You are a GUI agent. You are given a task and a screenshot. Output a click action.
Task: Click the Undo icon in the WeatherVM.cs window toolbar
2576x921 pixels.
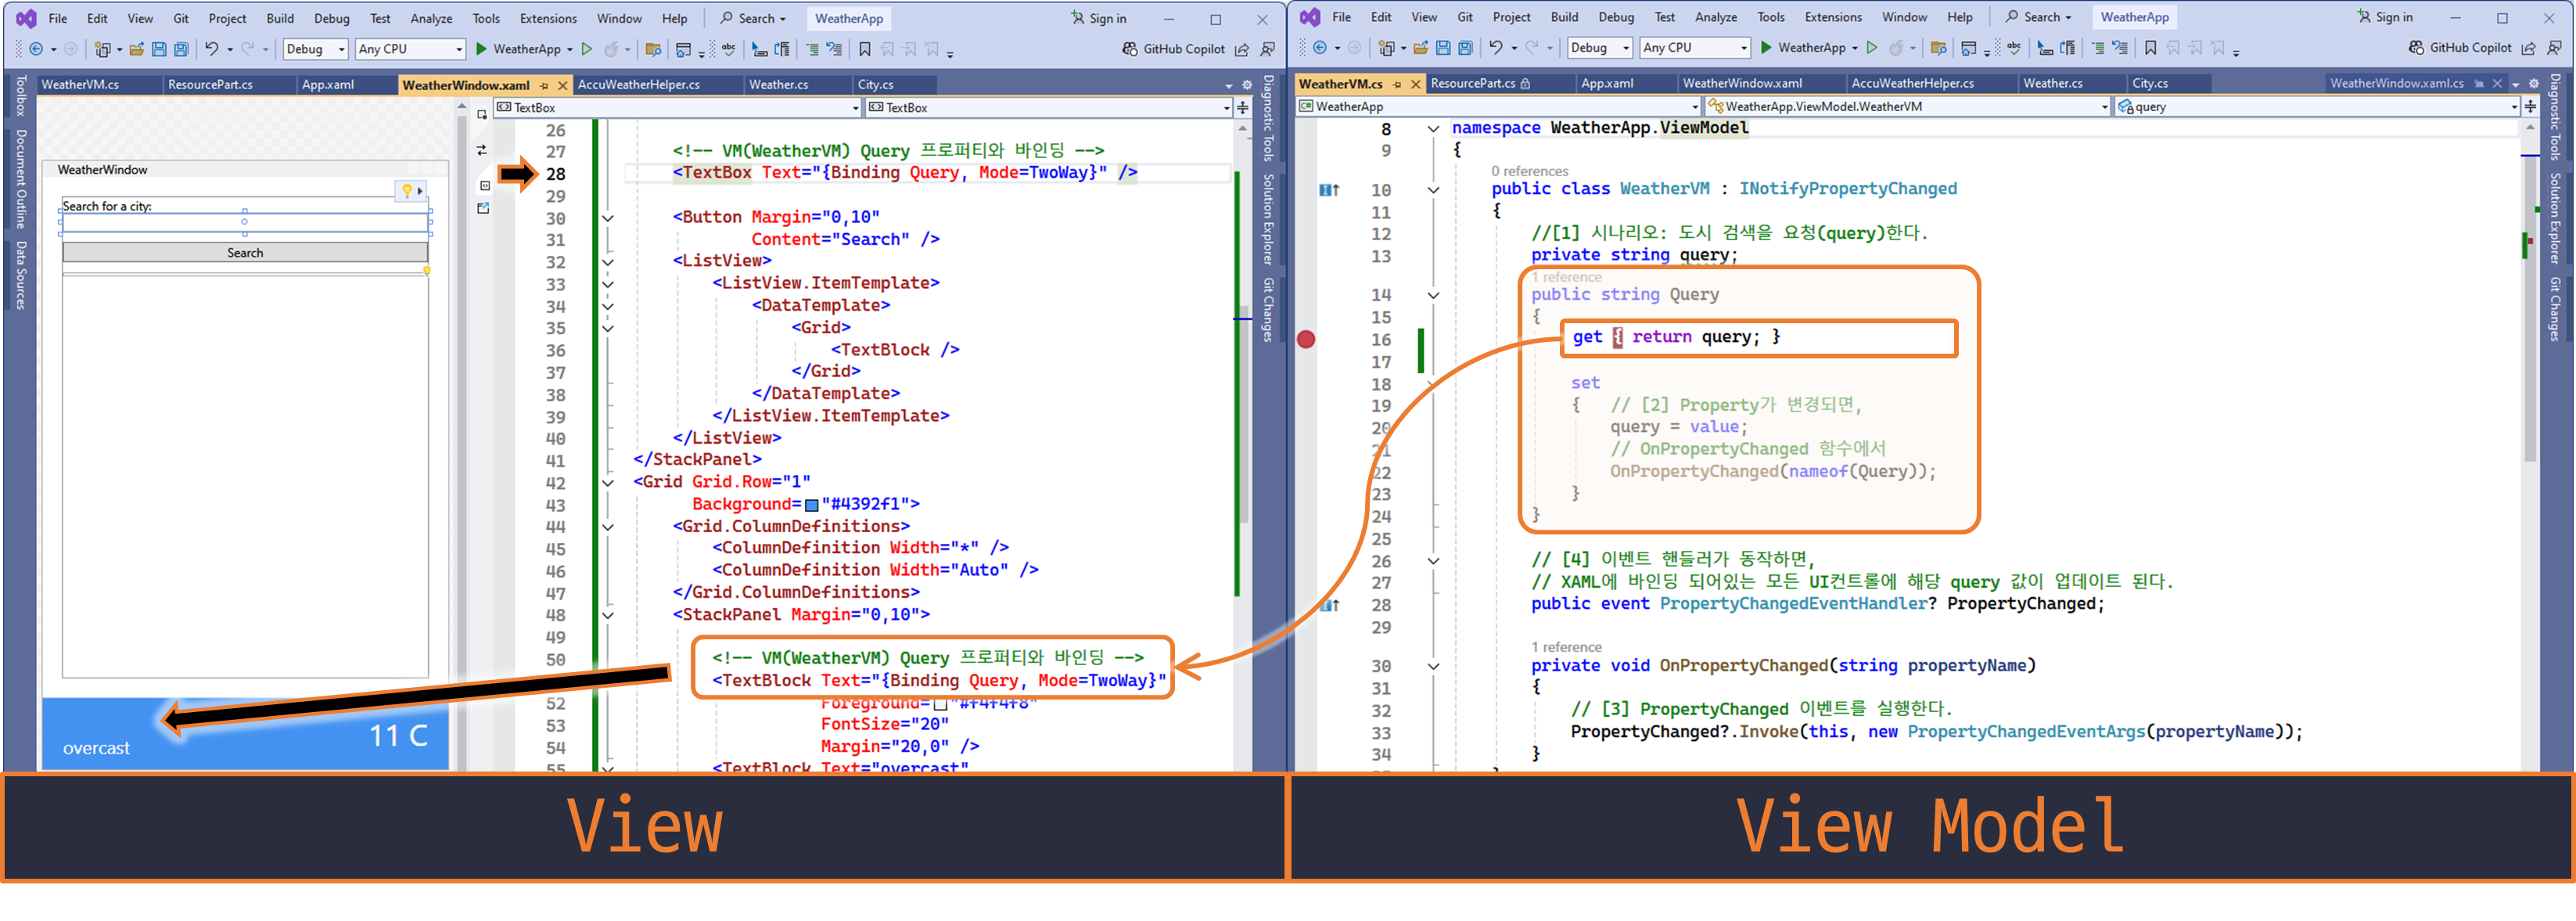[x=1495, y=48]
